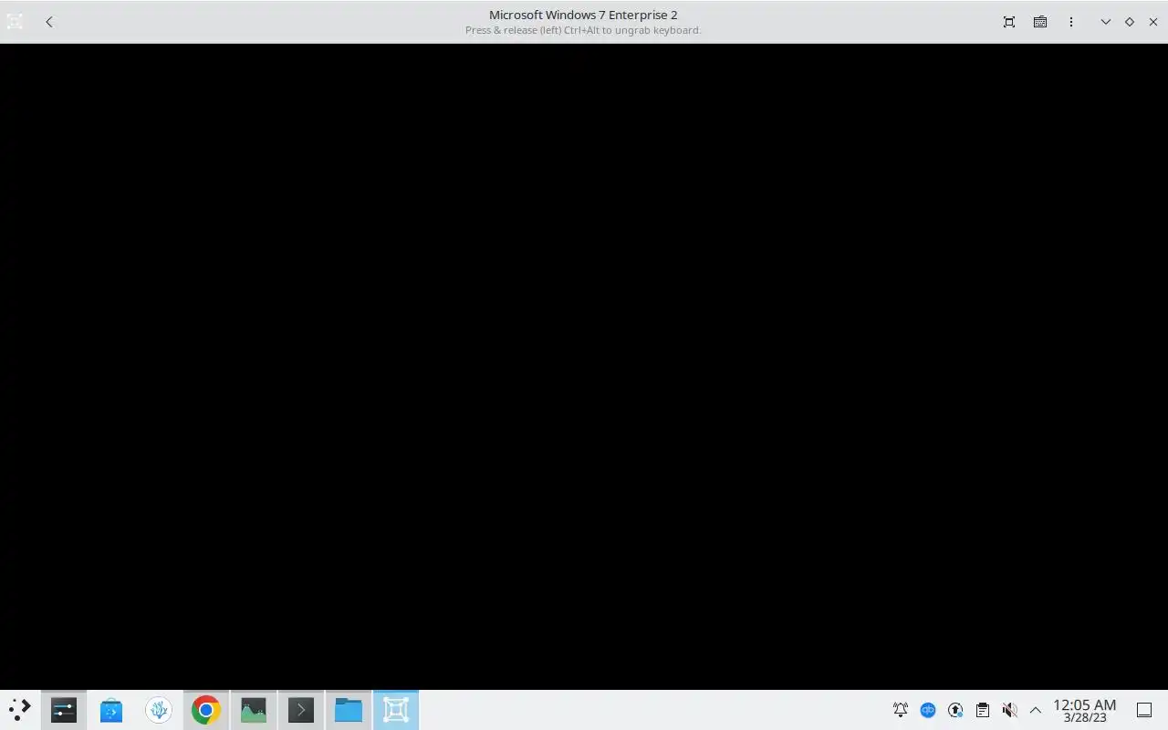Open System Settings from the taskbar
This screenshot has height=730, width=1168.
(64, 710)
